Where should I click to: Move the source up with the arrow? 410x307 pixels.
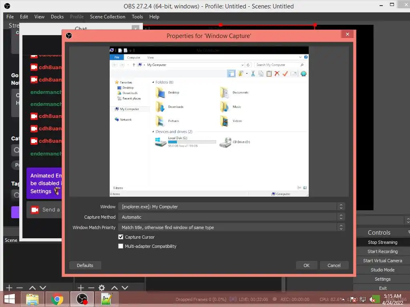pyautogui.click(x=115, y=288)
